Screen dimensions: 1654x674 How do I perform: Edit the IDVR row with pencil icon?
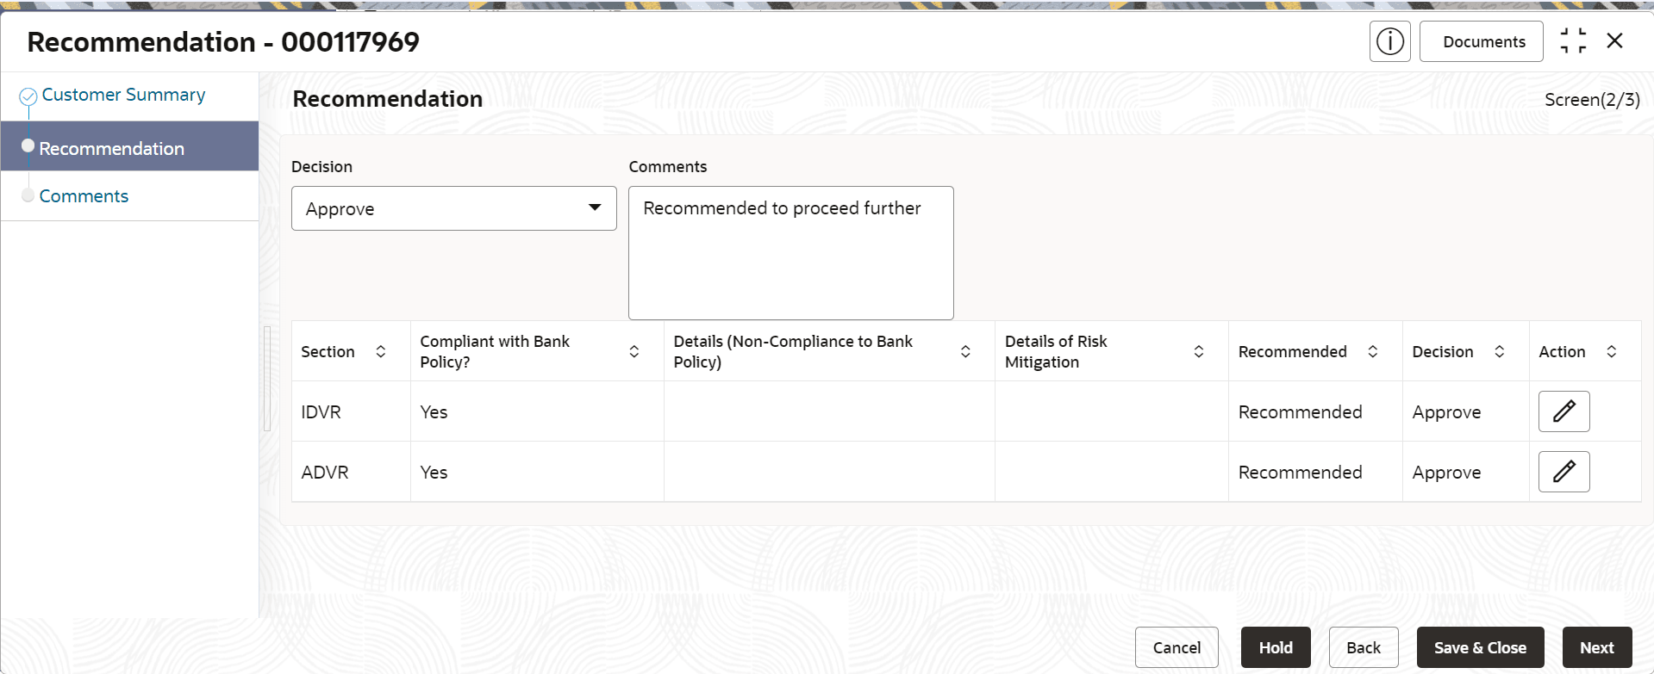pyautogui.click(x=1563, y=411)
